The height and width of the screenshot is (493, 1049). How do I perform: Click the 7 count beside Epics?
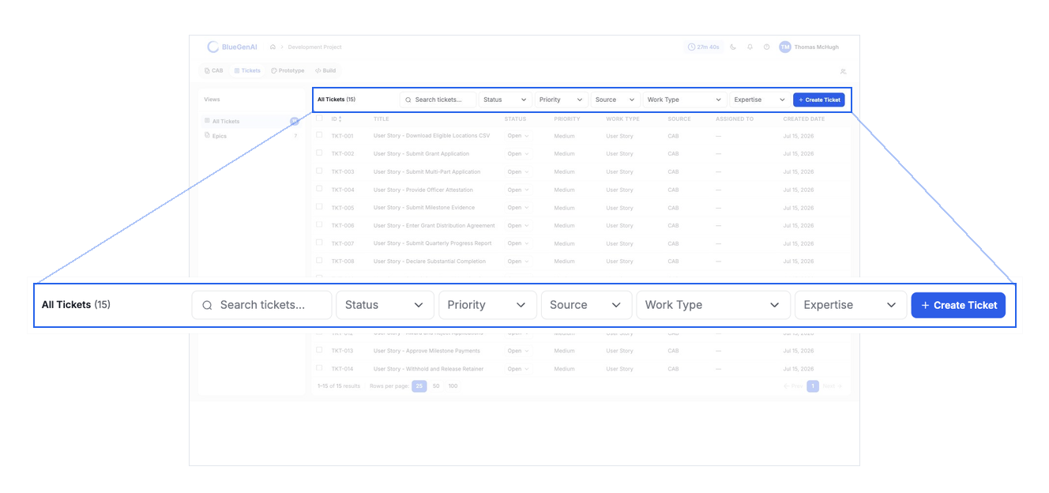[295, 136]
